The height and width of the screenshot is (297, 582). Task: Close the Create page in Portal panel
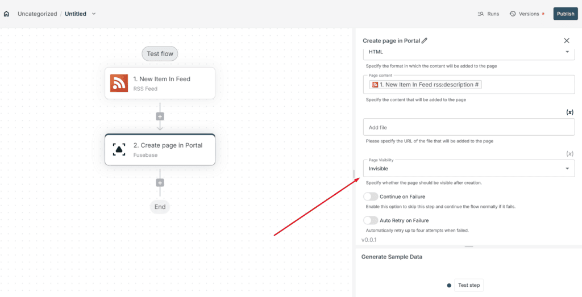coord(567,41)
